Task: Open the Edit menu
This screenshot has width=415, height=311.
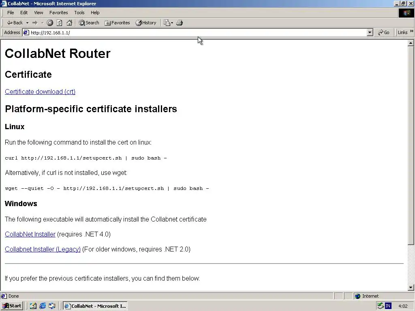Action: [24, 13]
